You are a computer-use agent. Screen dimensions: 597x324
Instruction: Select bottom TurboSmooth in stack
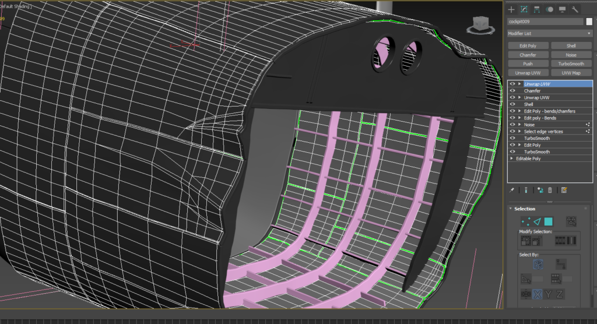(x=537, y=152)
